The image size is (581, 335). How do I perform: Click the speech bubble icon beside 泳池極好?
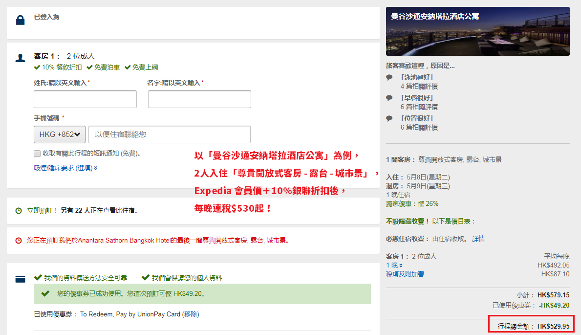[389, 78]
